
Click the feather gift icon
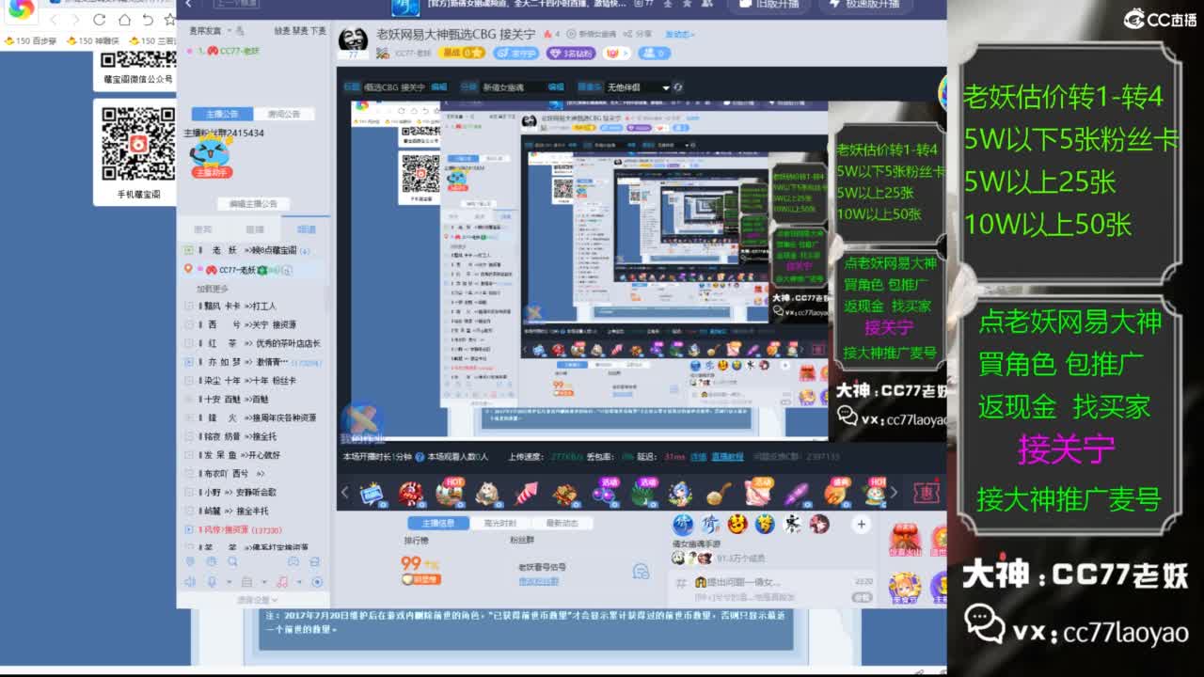[798, 492]
